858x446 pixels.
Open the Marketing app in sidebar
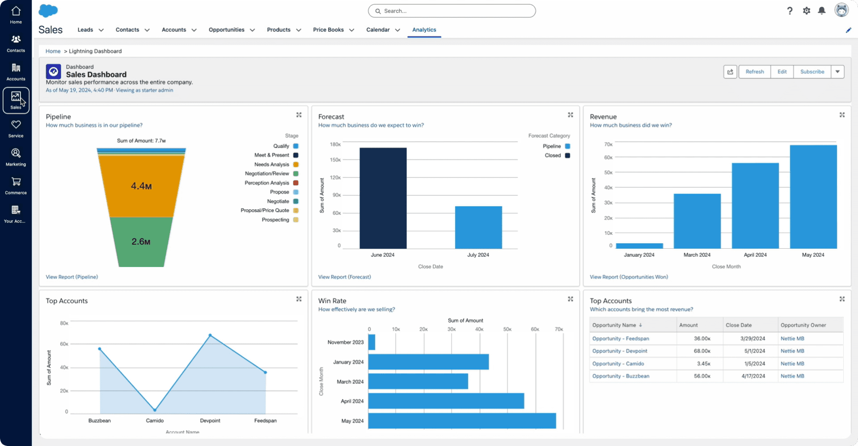click(16, 157)
